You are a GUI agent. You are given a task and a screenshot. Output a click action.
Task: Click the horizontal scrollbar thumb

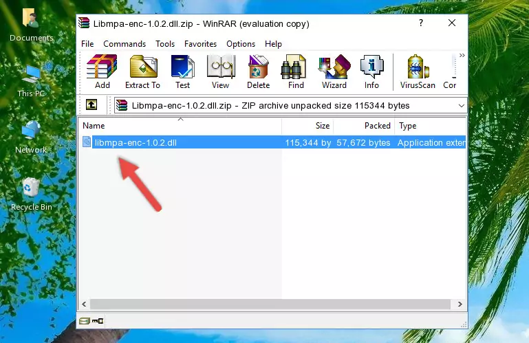pyautogui.click(x=270, y=305)
